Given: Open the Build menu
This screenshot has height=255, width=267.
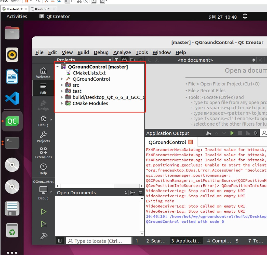Looking at the screenshot, I should point(83,52).
